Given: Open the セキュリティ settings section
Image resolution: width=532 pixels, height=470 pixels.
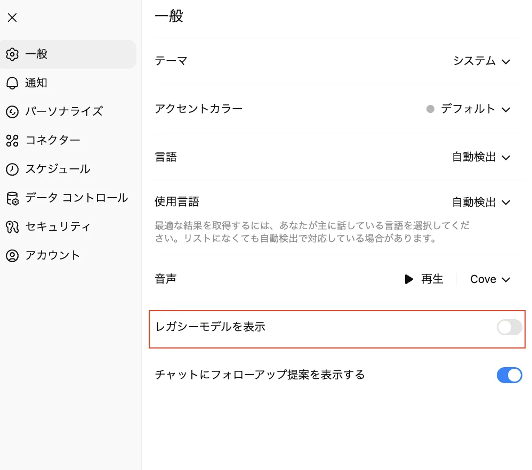Looking at the screenshot, I should (58, 227).
